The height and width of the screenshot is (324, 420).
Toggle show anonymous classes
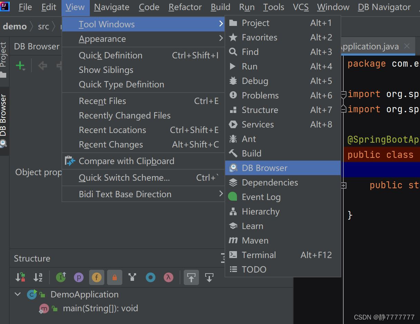(151, 277)
